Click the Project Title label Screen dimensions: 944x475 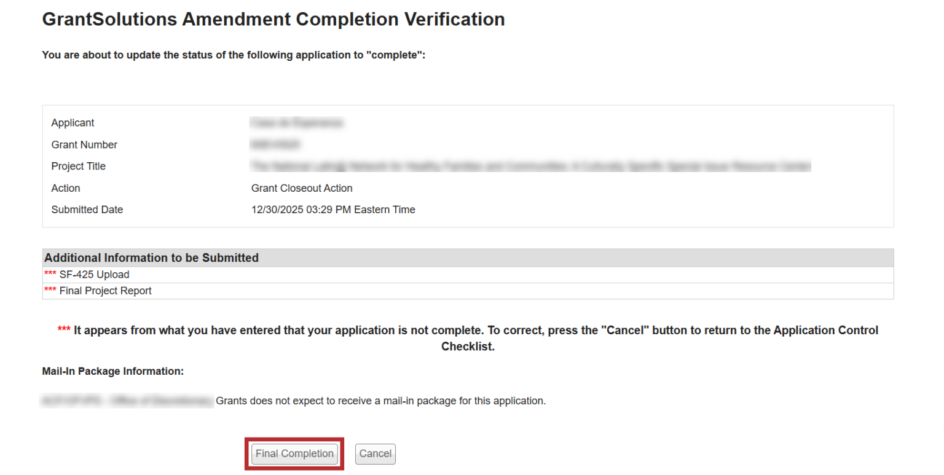tap(78, 167)
